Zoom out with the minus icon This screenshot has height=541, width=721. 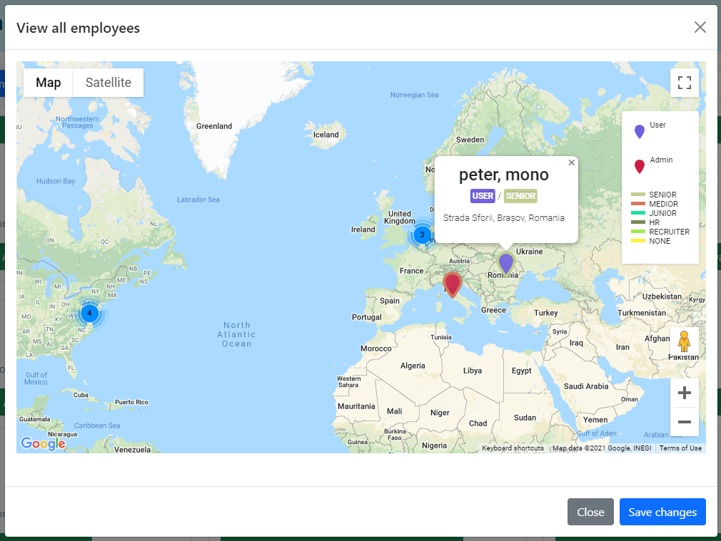(x=684, y=421)
